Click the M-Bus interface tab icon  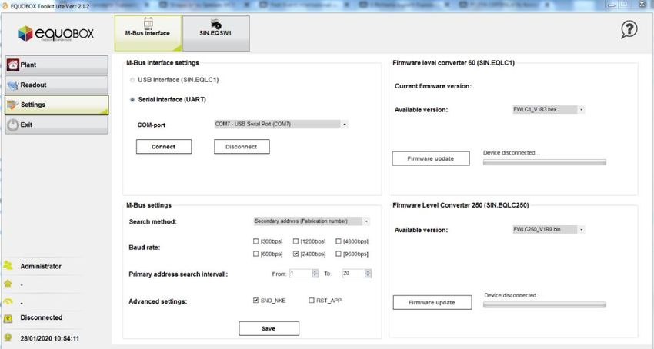(148, 22)
